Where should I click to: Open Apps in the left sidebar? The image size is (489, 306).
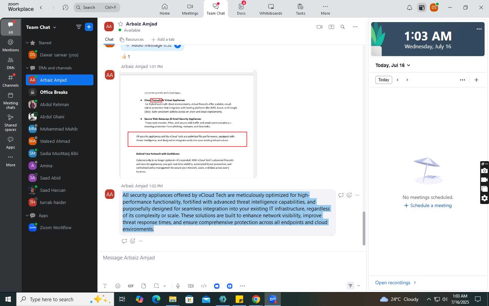pos(11,143)
